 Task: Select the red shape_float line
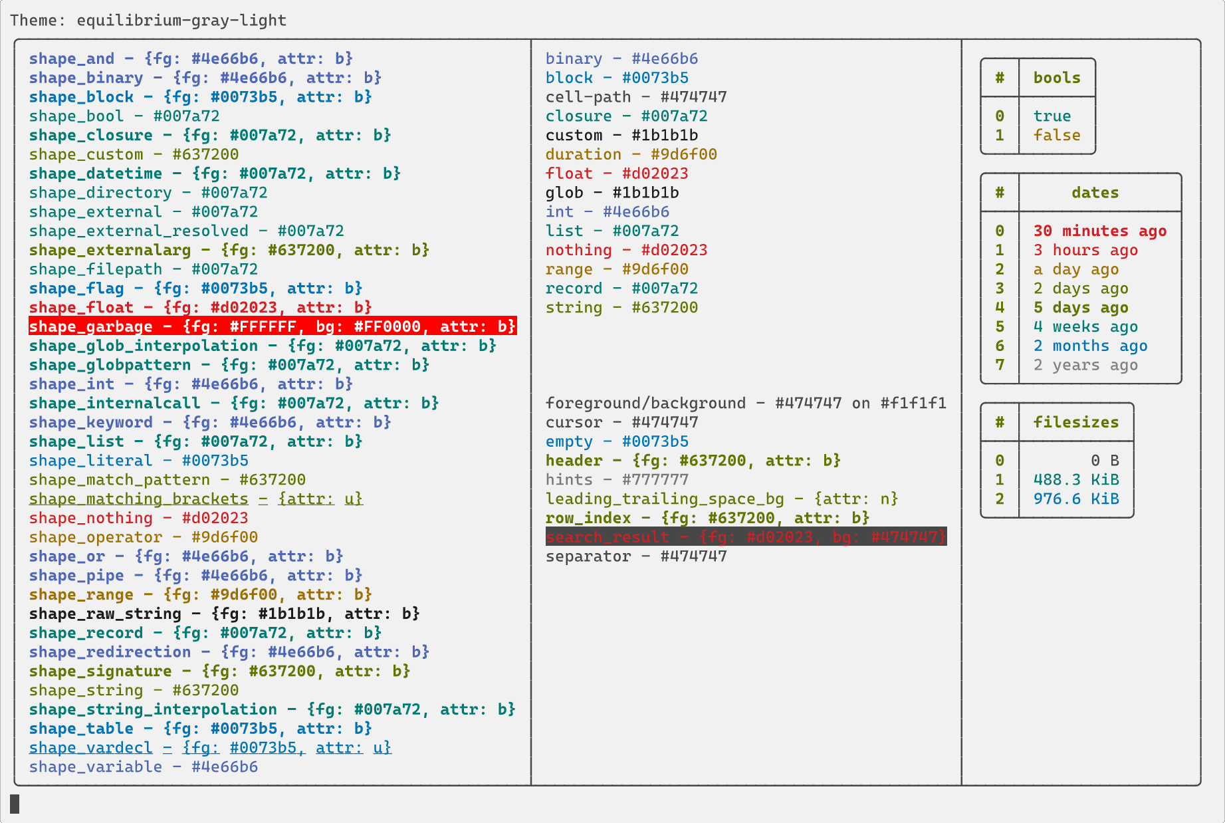[x=201, y=308]
